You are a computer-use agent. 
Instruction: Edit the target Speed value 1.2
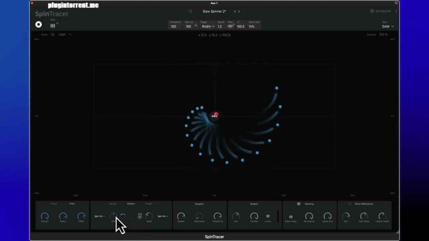(x=220, y=26)
